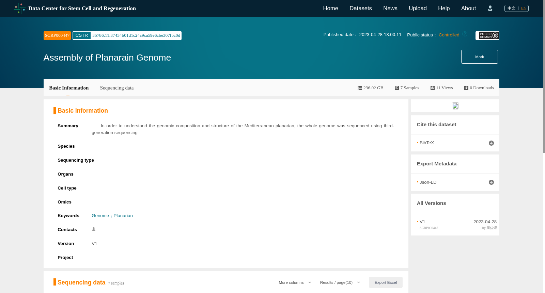Viewport: 545px width, 293px height.
Task: Click the CSTR identifier link
Action: 136,35
